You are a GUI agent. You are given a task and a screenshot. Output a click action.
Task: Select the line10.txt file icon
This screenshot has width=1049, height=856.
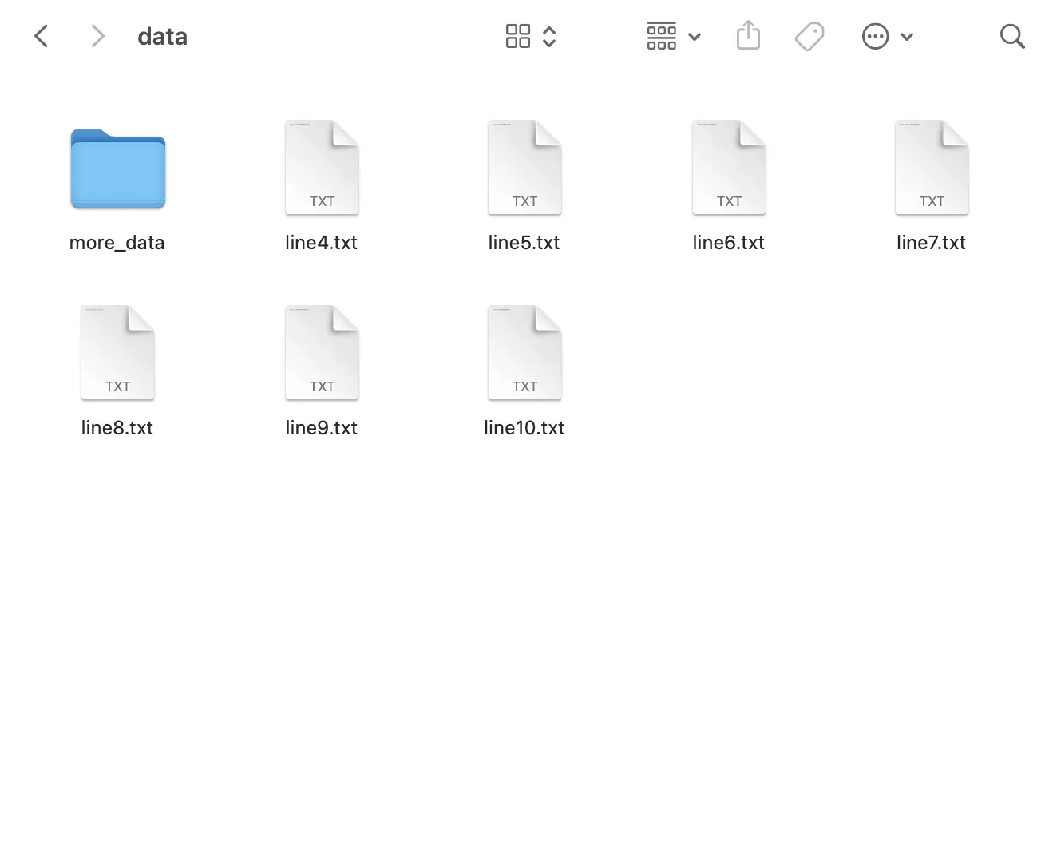524,353
